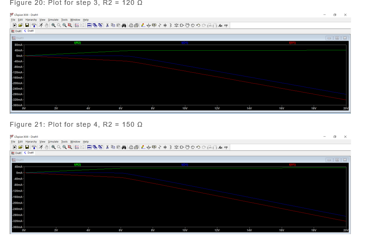The height and width of the screenshot is (249, 373).
Task: Click the Undo arrow icon
Action: (198, 25)
